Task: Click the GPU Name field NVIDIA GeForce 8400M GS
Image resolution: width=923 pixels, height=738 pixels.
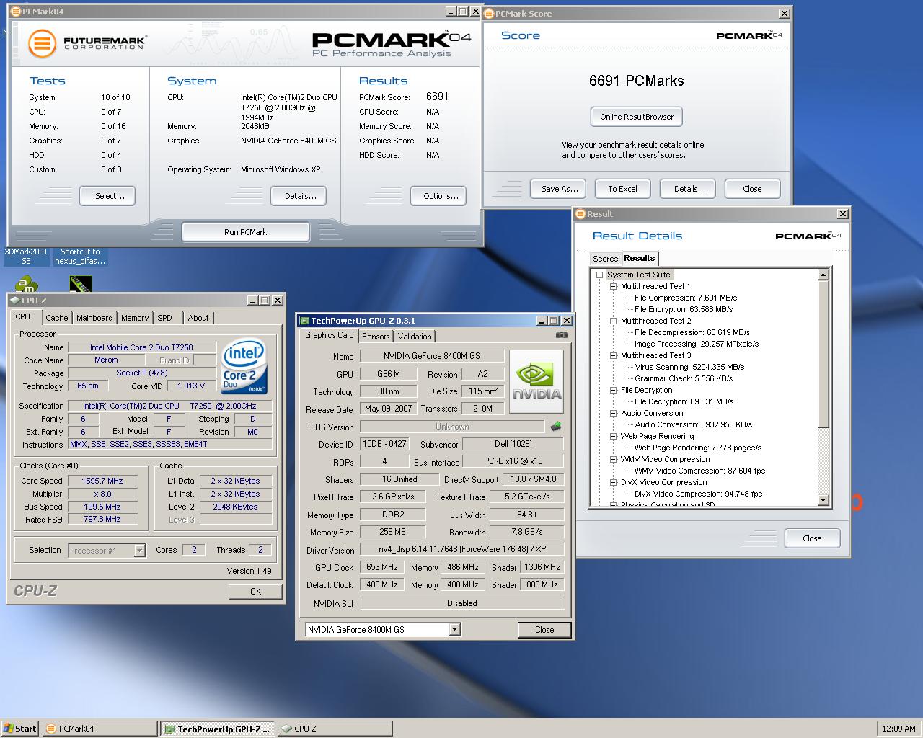Action: coord(432,356)
